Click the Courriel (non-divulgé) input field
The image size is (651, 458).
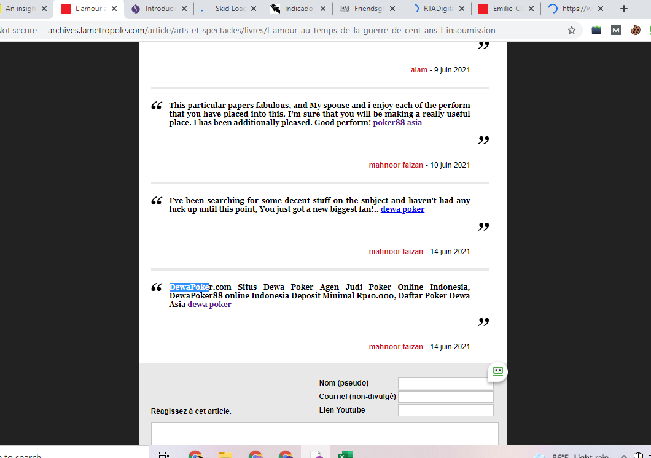click(445, 397)
